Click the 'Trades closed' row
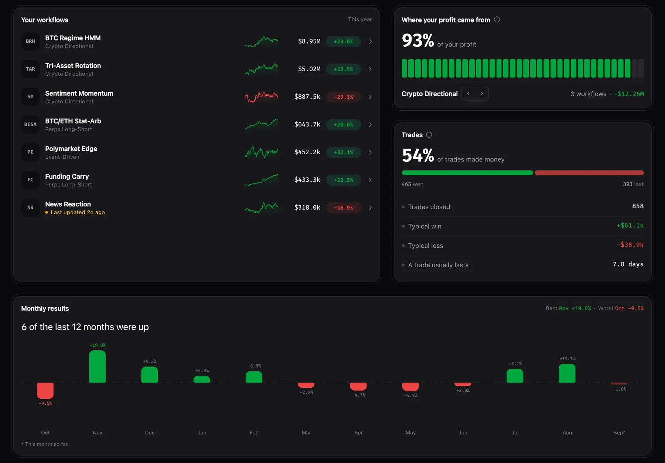Viewport: 665px width, 463px height. tap(523, 206)
